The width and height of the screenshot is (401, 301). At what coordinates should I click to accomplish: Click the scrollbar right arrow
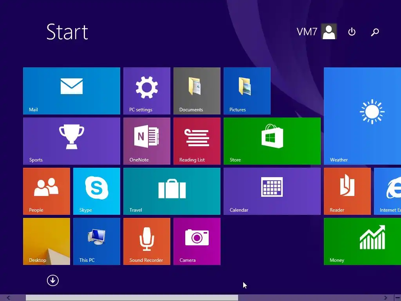pyautogui.click(x=385, y=298)
